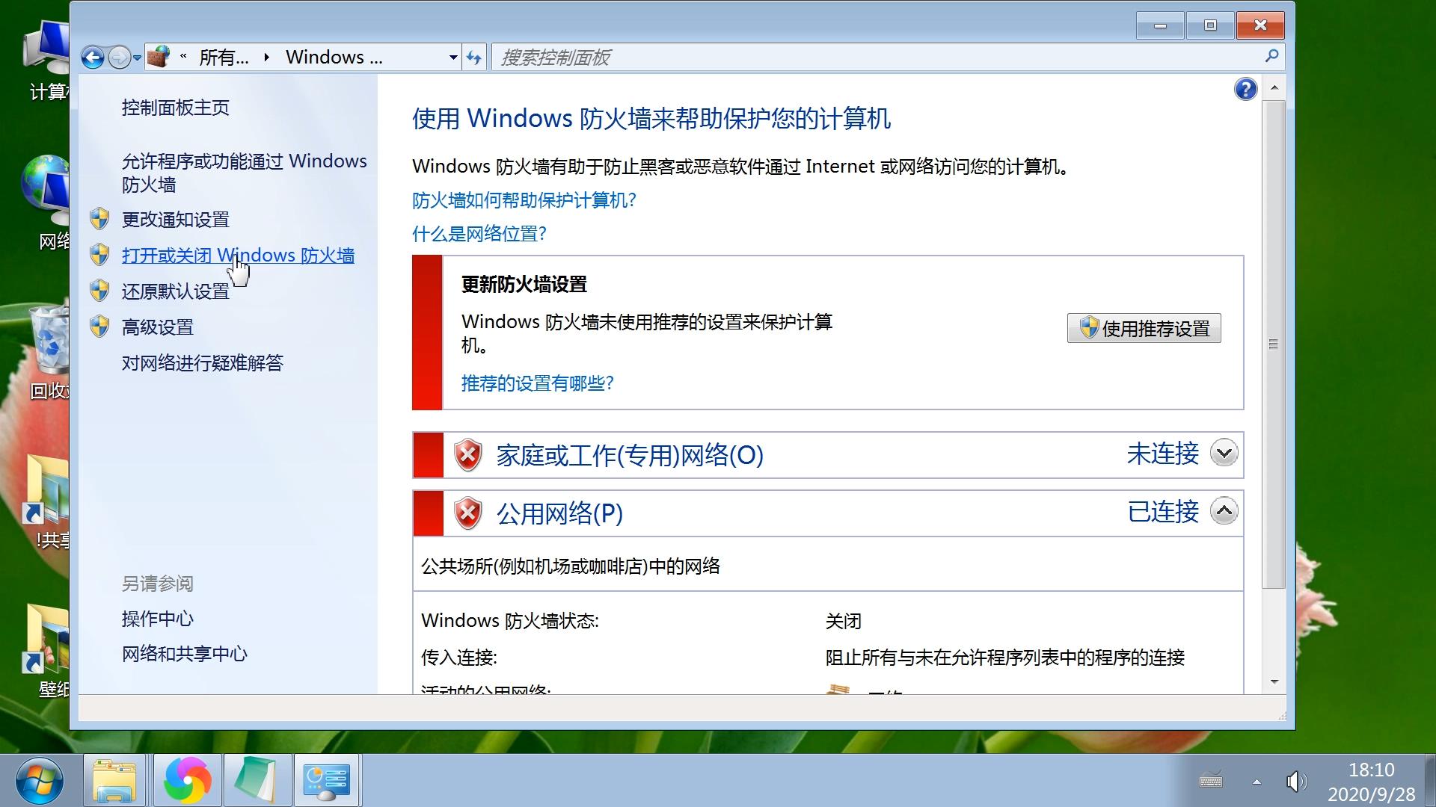Image resolution: width=1436 pixels, height=807 pixels.
Task: Open 网络和共享中心 from the sidebar
Action: coord(184,654)
